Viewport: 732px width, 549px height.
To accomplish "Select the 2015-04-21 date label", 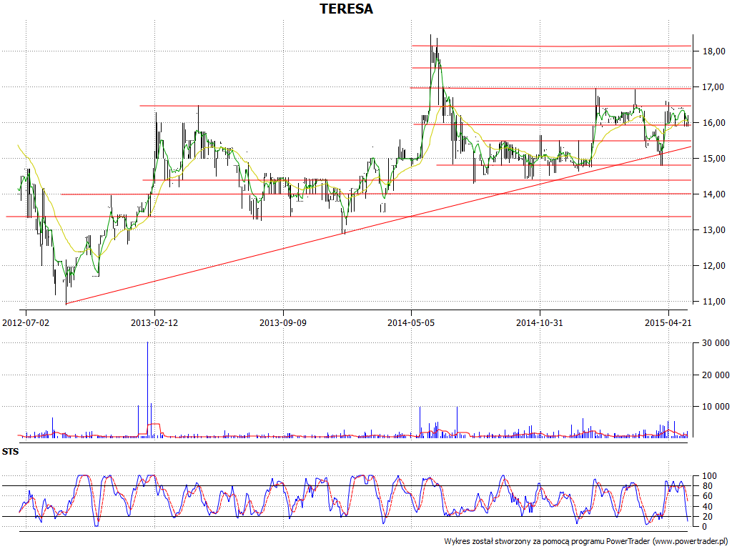I will pyautogui.click(x=668, y=322).
